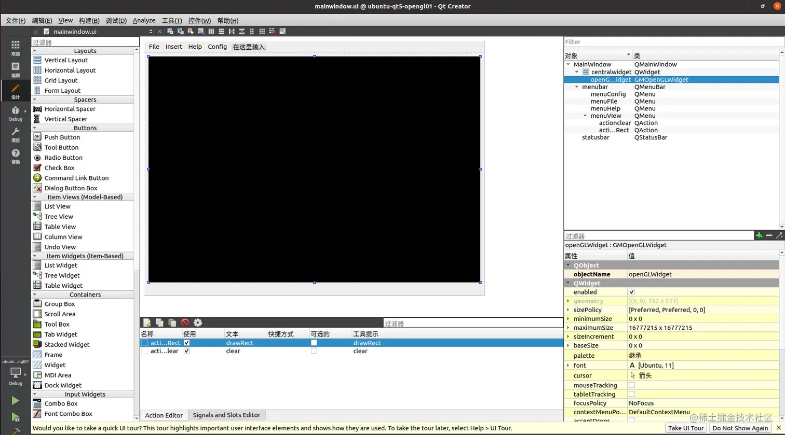Screen dimensions: 785x435
Task: Toggle the mouseTracking property checkbox
Action: (632, 385)
